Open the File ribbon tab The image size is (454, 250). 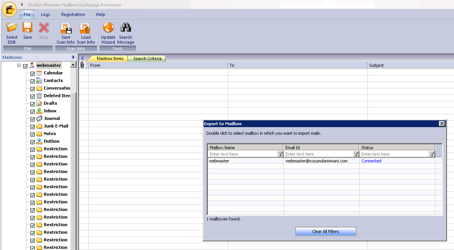pyautogui.click(x=27, y=14)
